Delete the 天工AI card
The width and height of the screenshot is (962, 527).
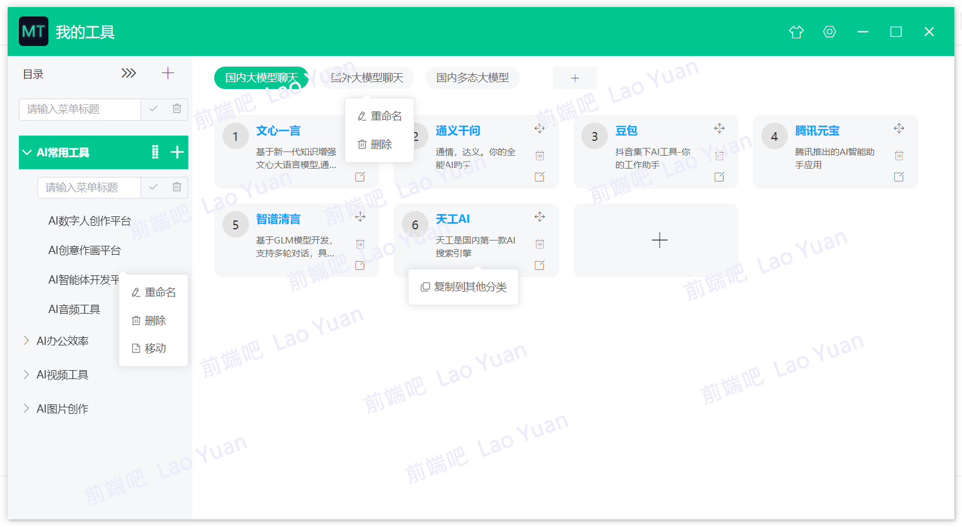point(539,244)
